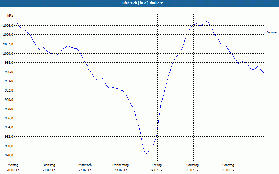Click the 982,0 y-axis value

pos(9,137)
